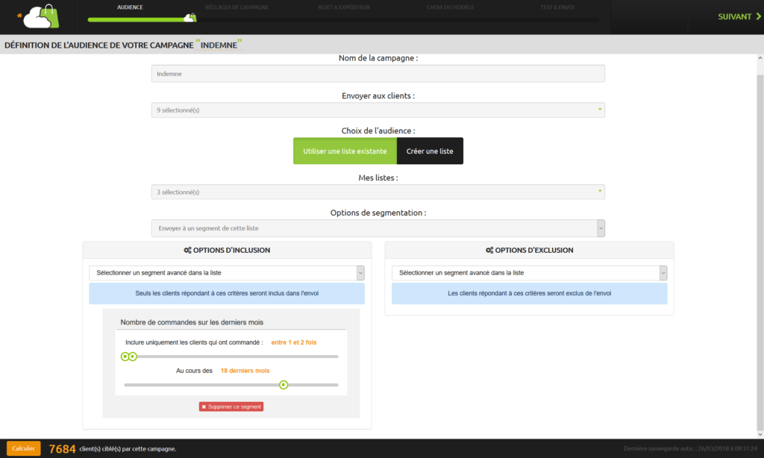
Task: Click the Suivant button
Action: coord(739,16)
